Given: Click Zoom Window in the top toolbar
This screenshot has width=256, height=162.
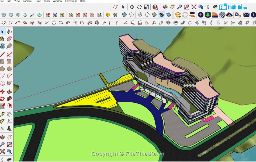Looking at the screenshot, I should point(187,7).
